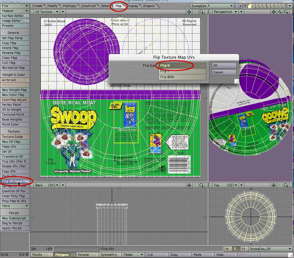
Task: Open the Perspective view type dropdown
Action: click(225, 12)
